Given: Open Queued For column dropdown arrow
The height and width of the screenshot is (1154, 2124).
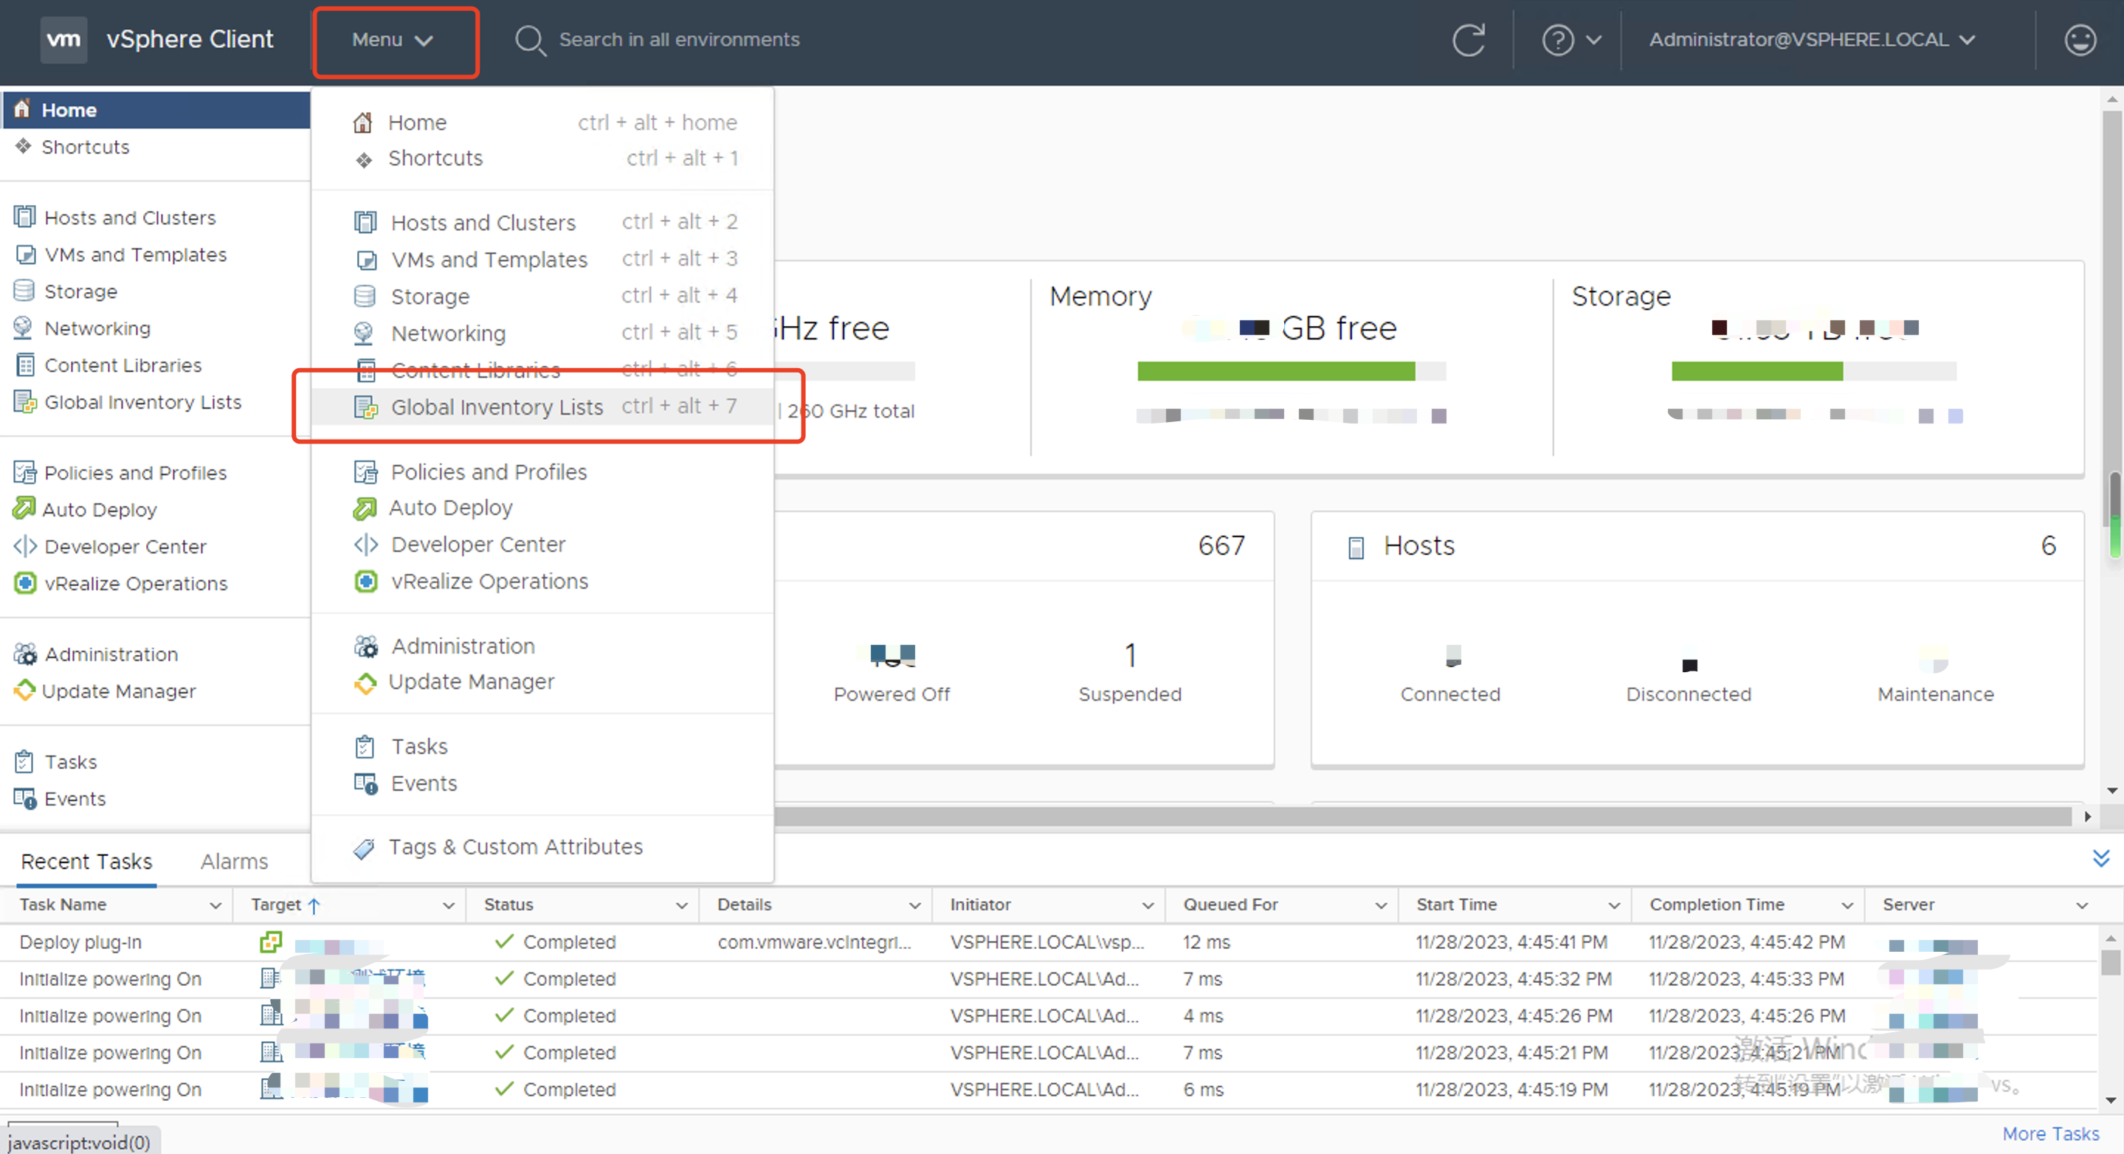Looking at the screenshot, I should pyautogui.click(x=1381, y=905).
